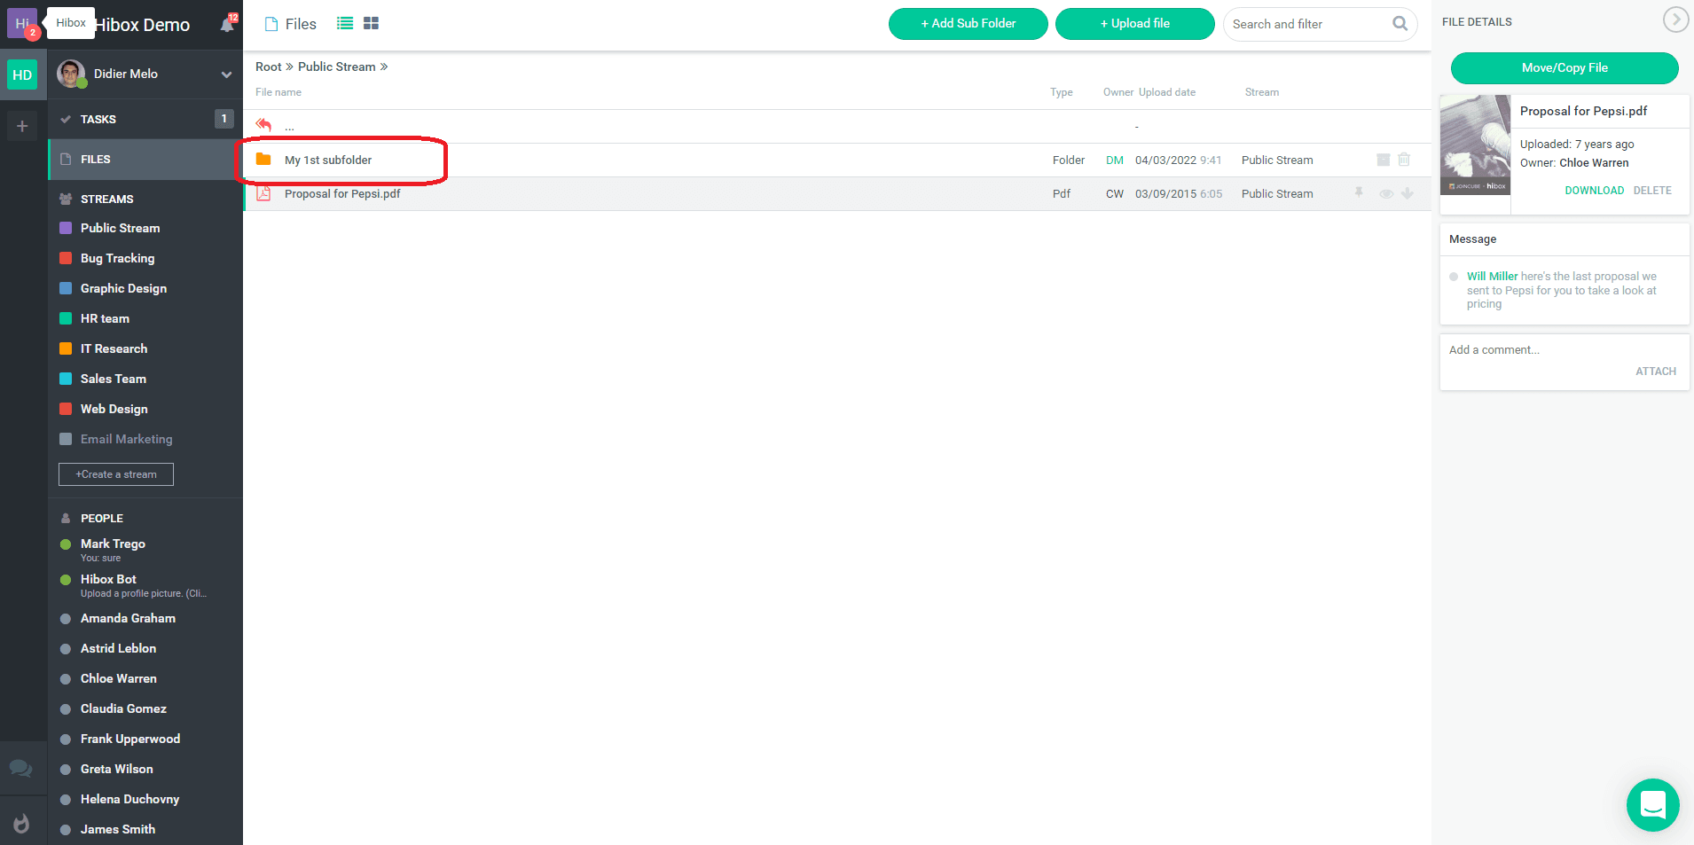This screenshot has width=1694, height=845.
Task: Archive My 1st subfolder via box icon
Action: 1383,160
